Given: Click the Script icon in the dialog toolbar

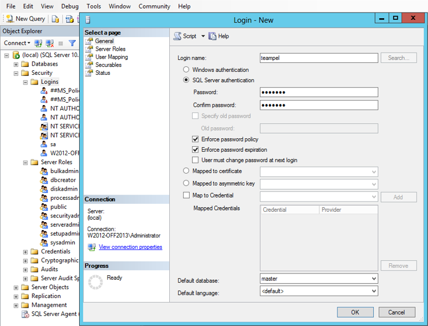Looking at the screenshot, I should click(x=177, y=36).
